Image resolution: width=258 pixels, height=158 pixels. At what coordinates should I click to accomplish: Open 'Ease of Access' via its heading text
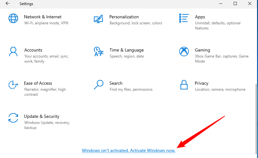point(38,83)
